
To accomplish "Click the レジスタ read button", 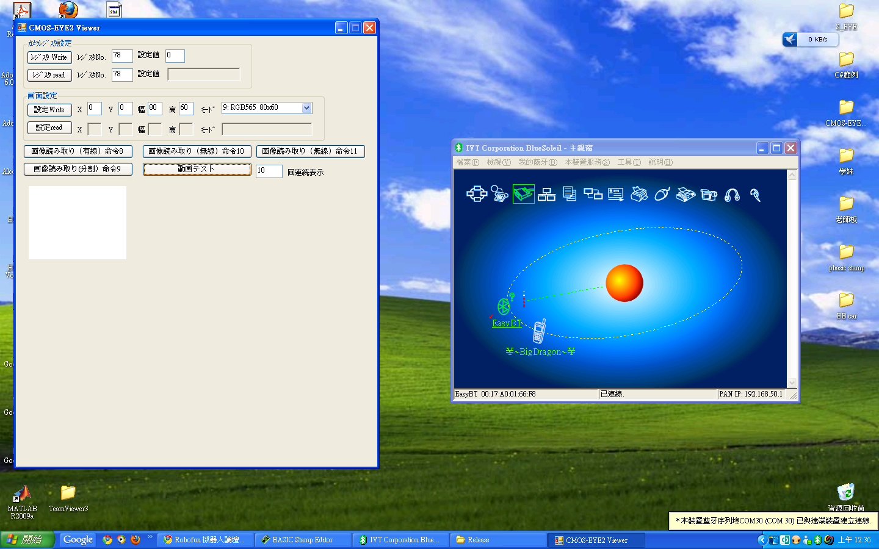I will 49,75.
